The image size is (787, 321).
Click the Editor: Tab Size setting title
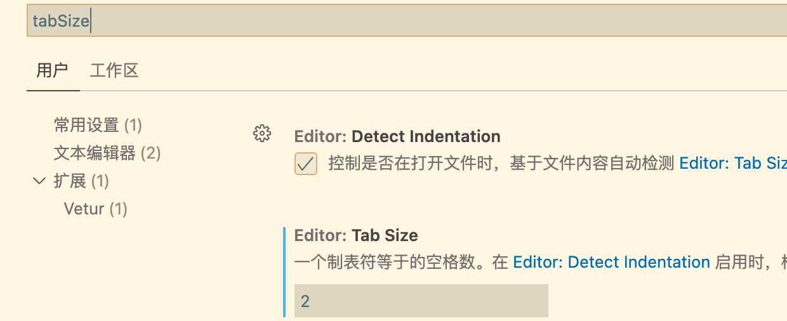[x=356, y=236]
